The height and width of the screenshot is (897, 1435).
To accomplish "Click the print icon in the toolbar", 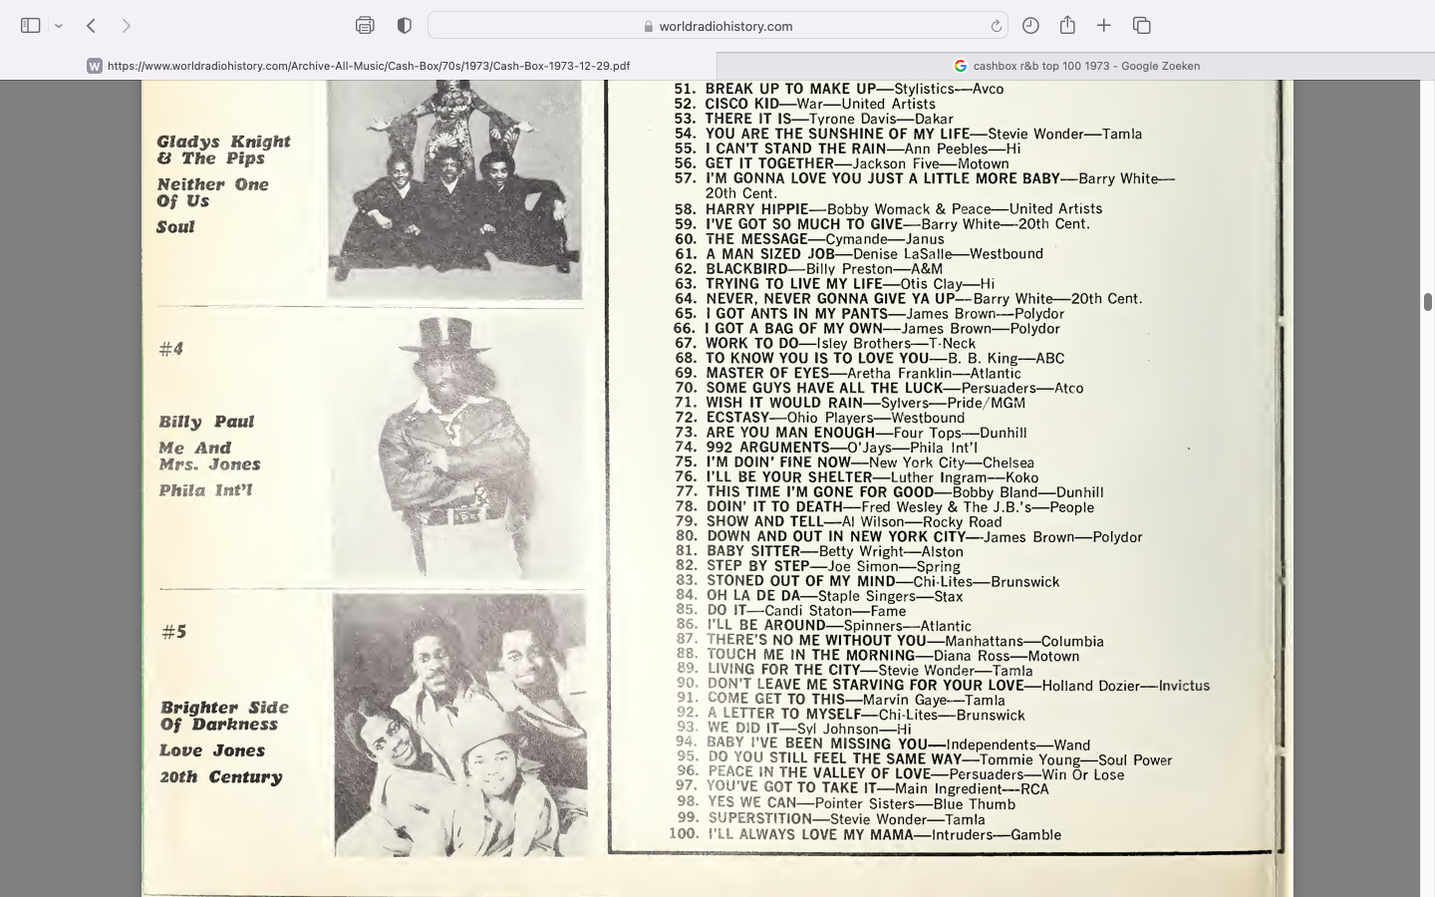I will click(x=365, y=26).
